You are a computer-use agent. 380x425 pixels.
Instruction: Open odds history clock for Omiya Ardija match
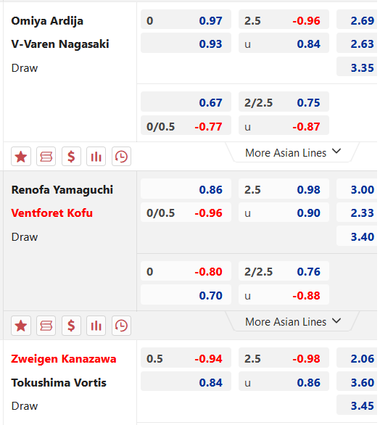[121, 157]
